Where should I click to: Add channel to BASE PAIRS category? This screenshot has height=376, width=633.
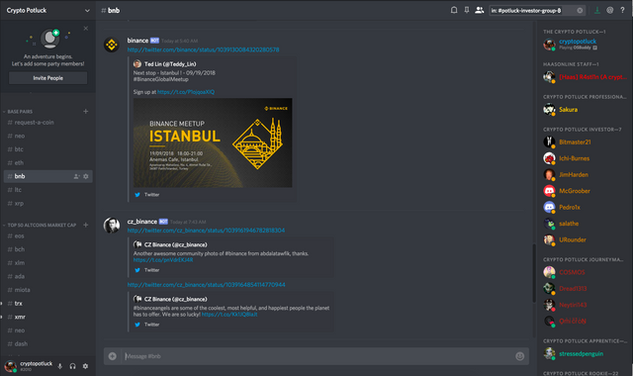tap(86, 111)
